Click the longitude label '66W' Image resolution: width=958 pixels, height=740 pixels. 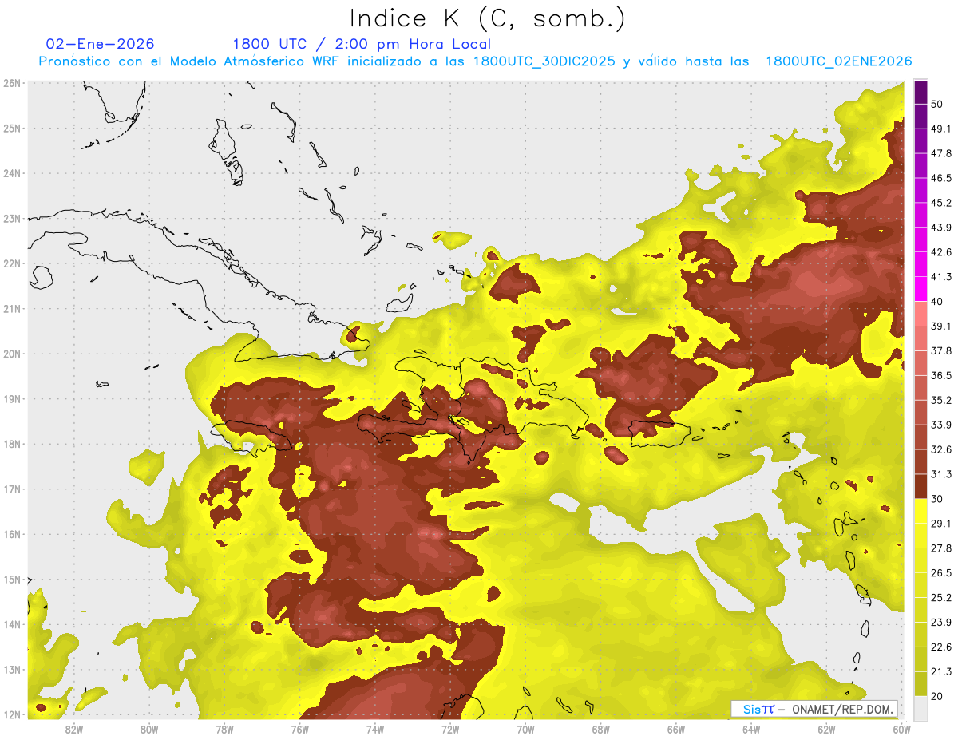[x=676, y=730]
